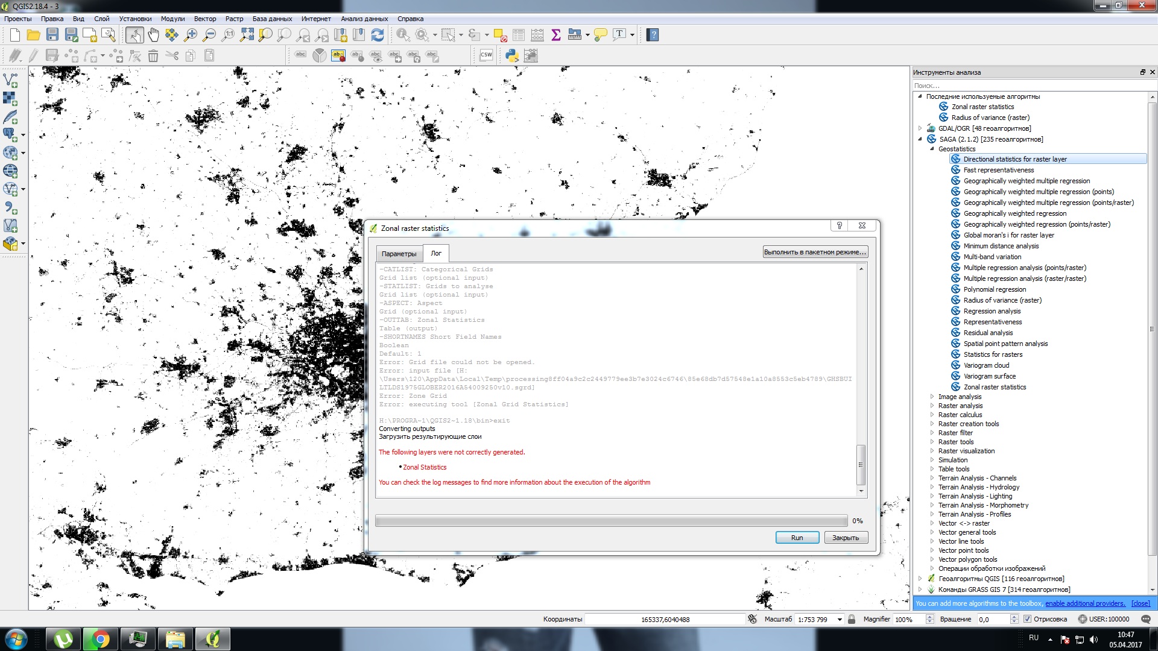Open the CSW catalog client icon
Viewport: 1158px width, 651px height.
coord(486,55)
